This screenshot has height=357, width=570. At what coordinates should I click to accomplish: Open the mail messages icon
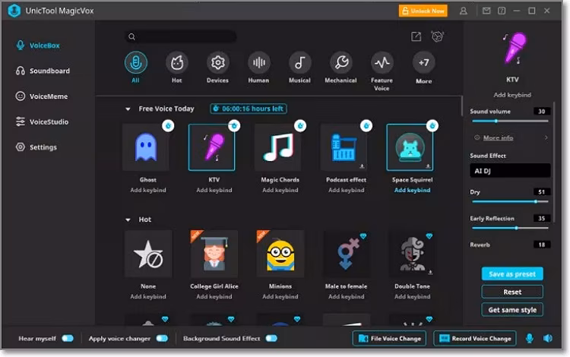(486, 11)
